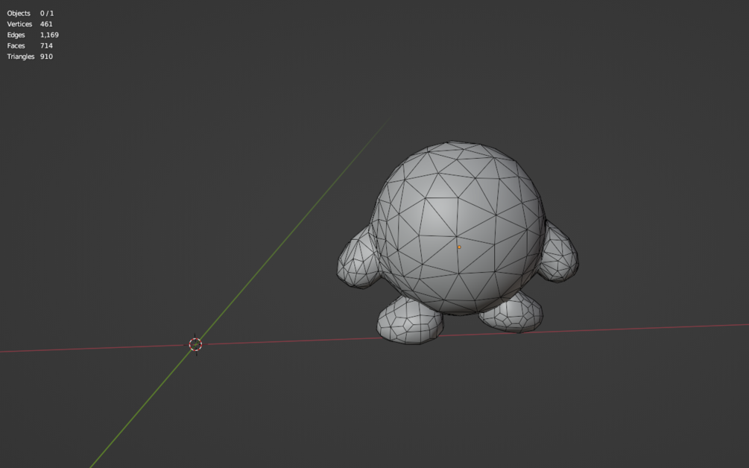Click the Triangles 910 statistic
The width and height of the screenshot is (749, 468).
coord(30,57)
